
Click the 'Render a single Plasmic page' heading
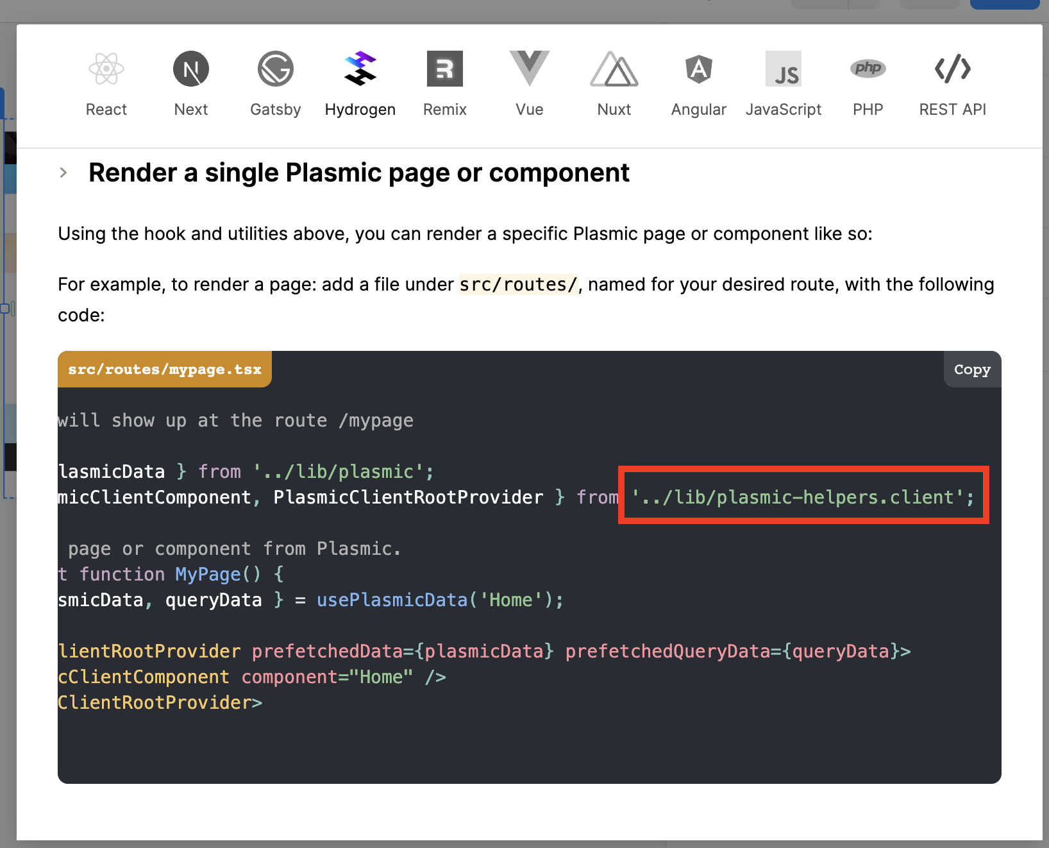click(x=358, y=173)
